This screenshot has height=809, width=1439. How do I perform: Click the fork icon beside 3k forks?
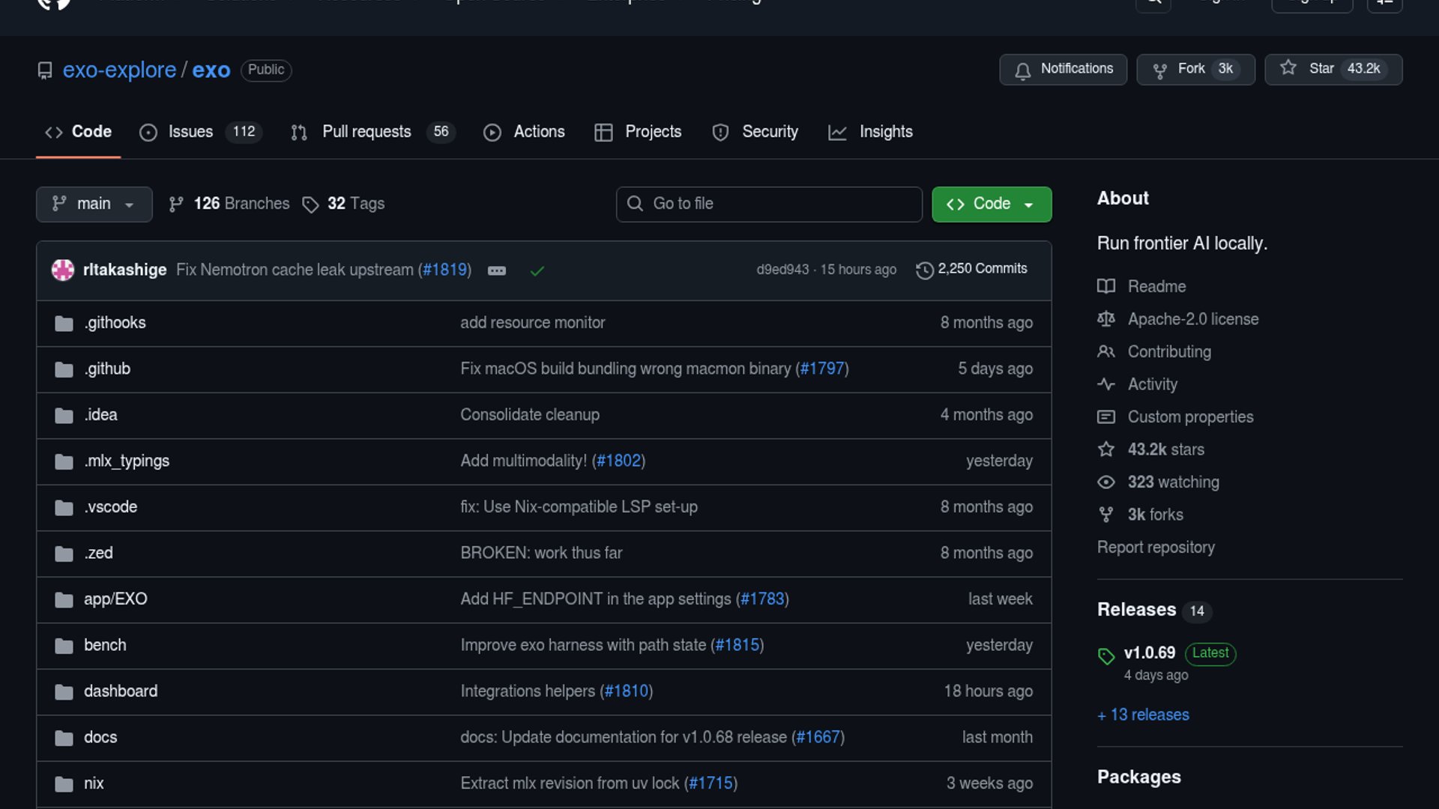click(1106, 515)
